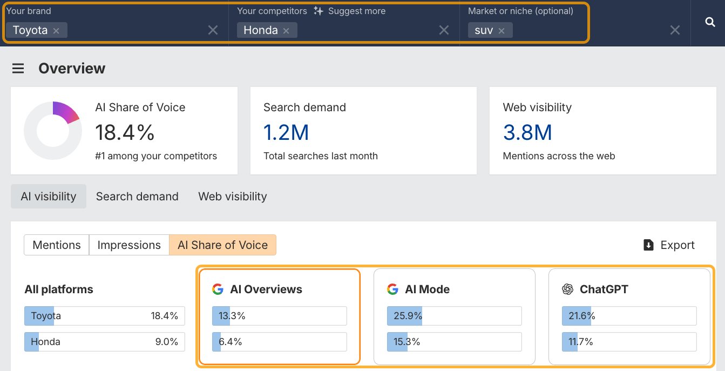Click the Google logo next to AI Mode
Screen dimensions: 725x371
pyautogui.click(x=392, y=289)
